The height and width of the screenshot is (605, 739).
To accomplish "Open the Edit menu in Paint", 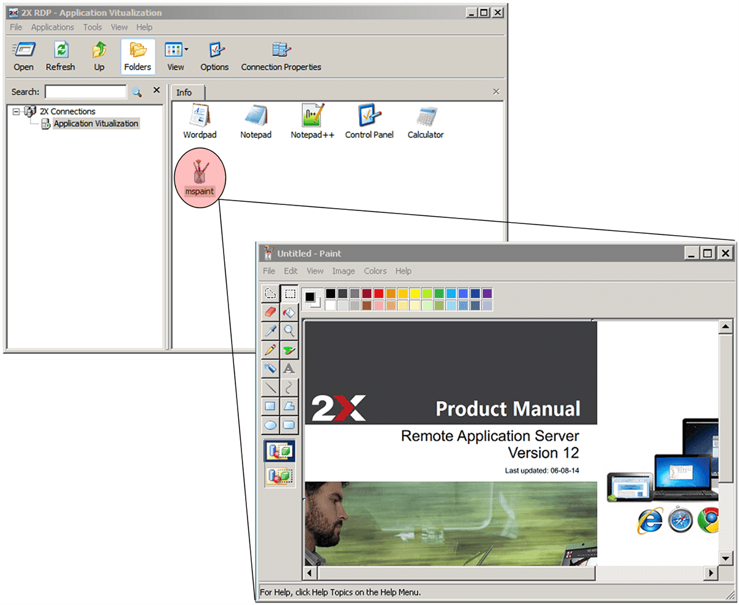I will (x=291, y=271).
